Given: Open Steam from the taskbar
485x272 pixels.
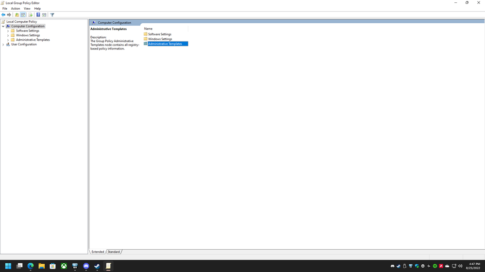Looking at the screenshot, I should 97,266.
